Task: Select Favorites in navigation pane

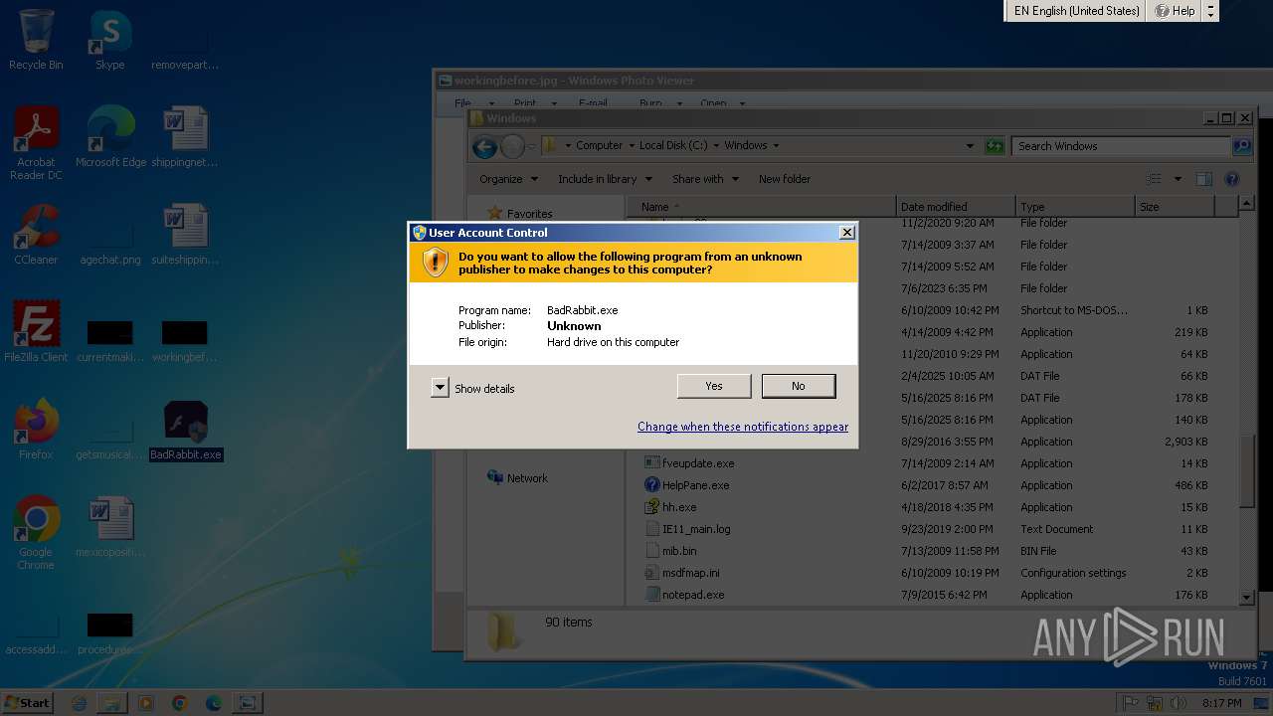Action: tap(519, 214)
